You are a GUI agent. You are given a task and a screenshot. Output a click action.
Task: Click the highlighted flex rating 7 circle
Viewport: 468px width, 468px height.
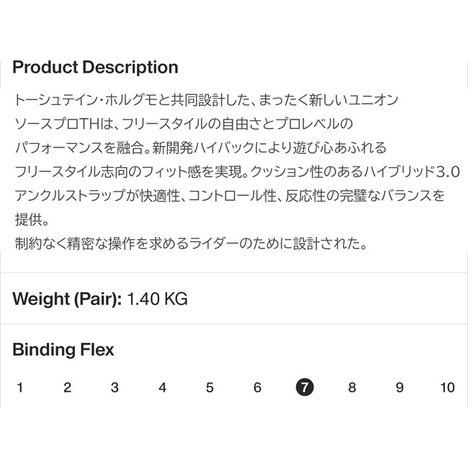(x=305, y=387)
